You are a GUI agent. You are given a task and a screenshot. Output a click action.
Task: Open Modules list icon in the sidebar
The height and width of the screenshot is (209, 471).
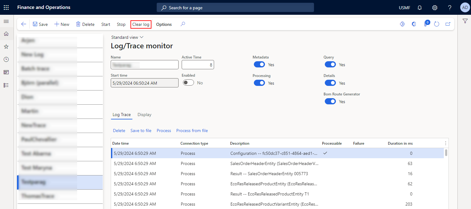click(6, 85)
